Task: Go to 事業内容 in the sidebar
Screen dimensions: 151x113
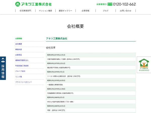Action: coord(19,49)
